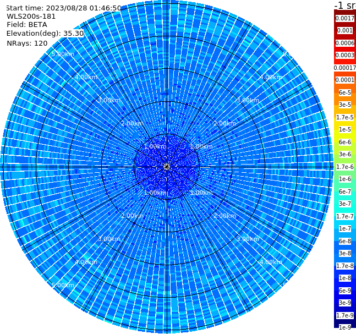
Task: Click the 0.0017 colorbar label
Action: 345,18
